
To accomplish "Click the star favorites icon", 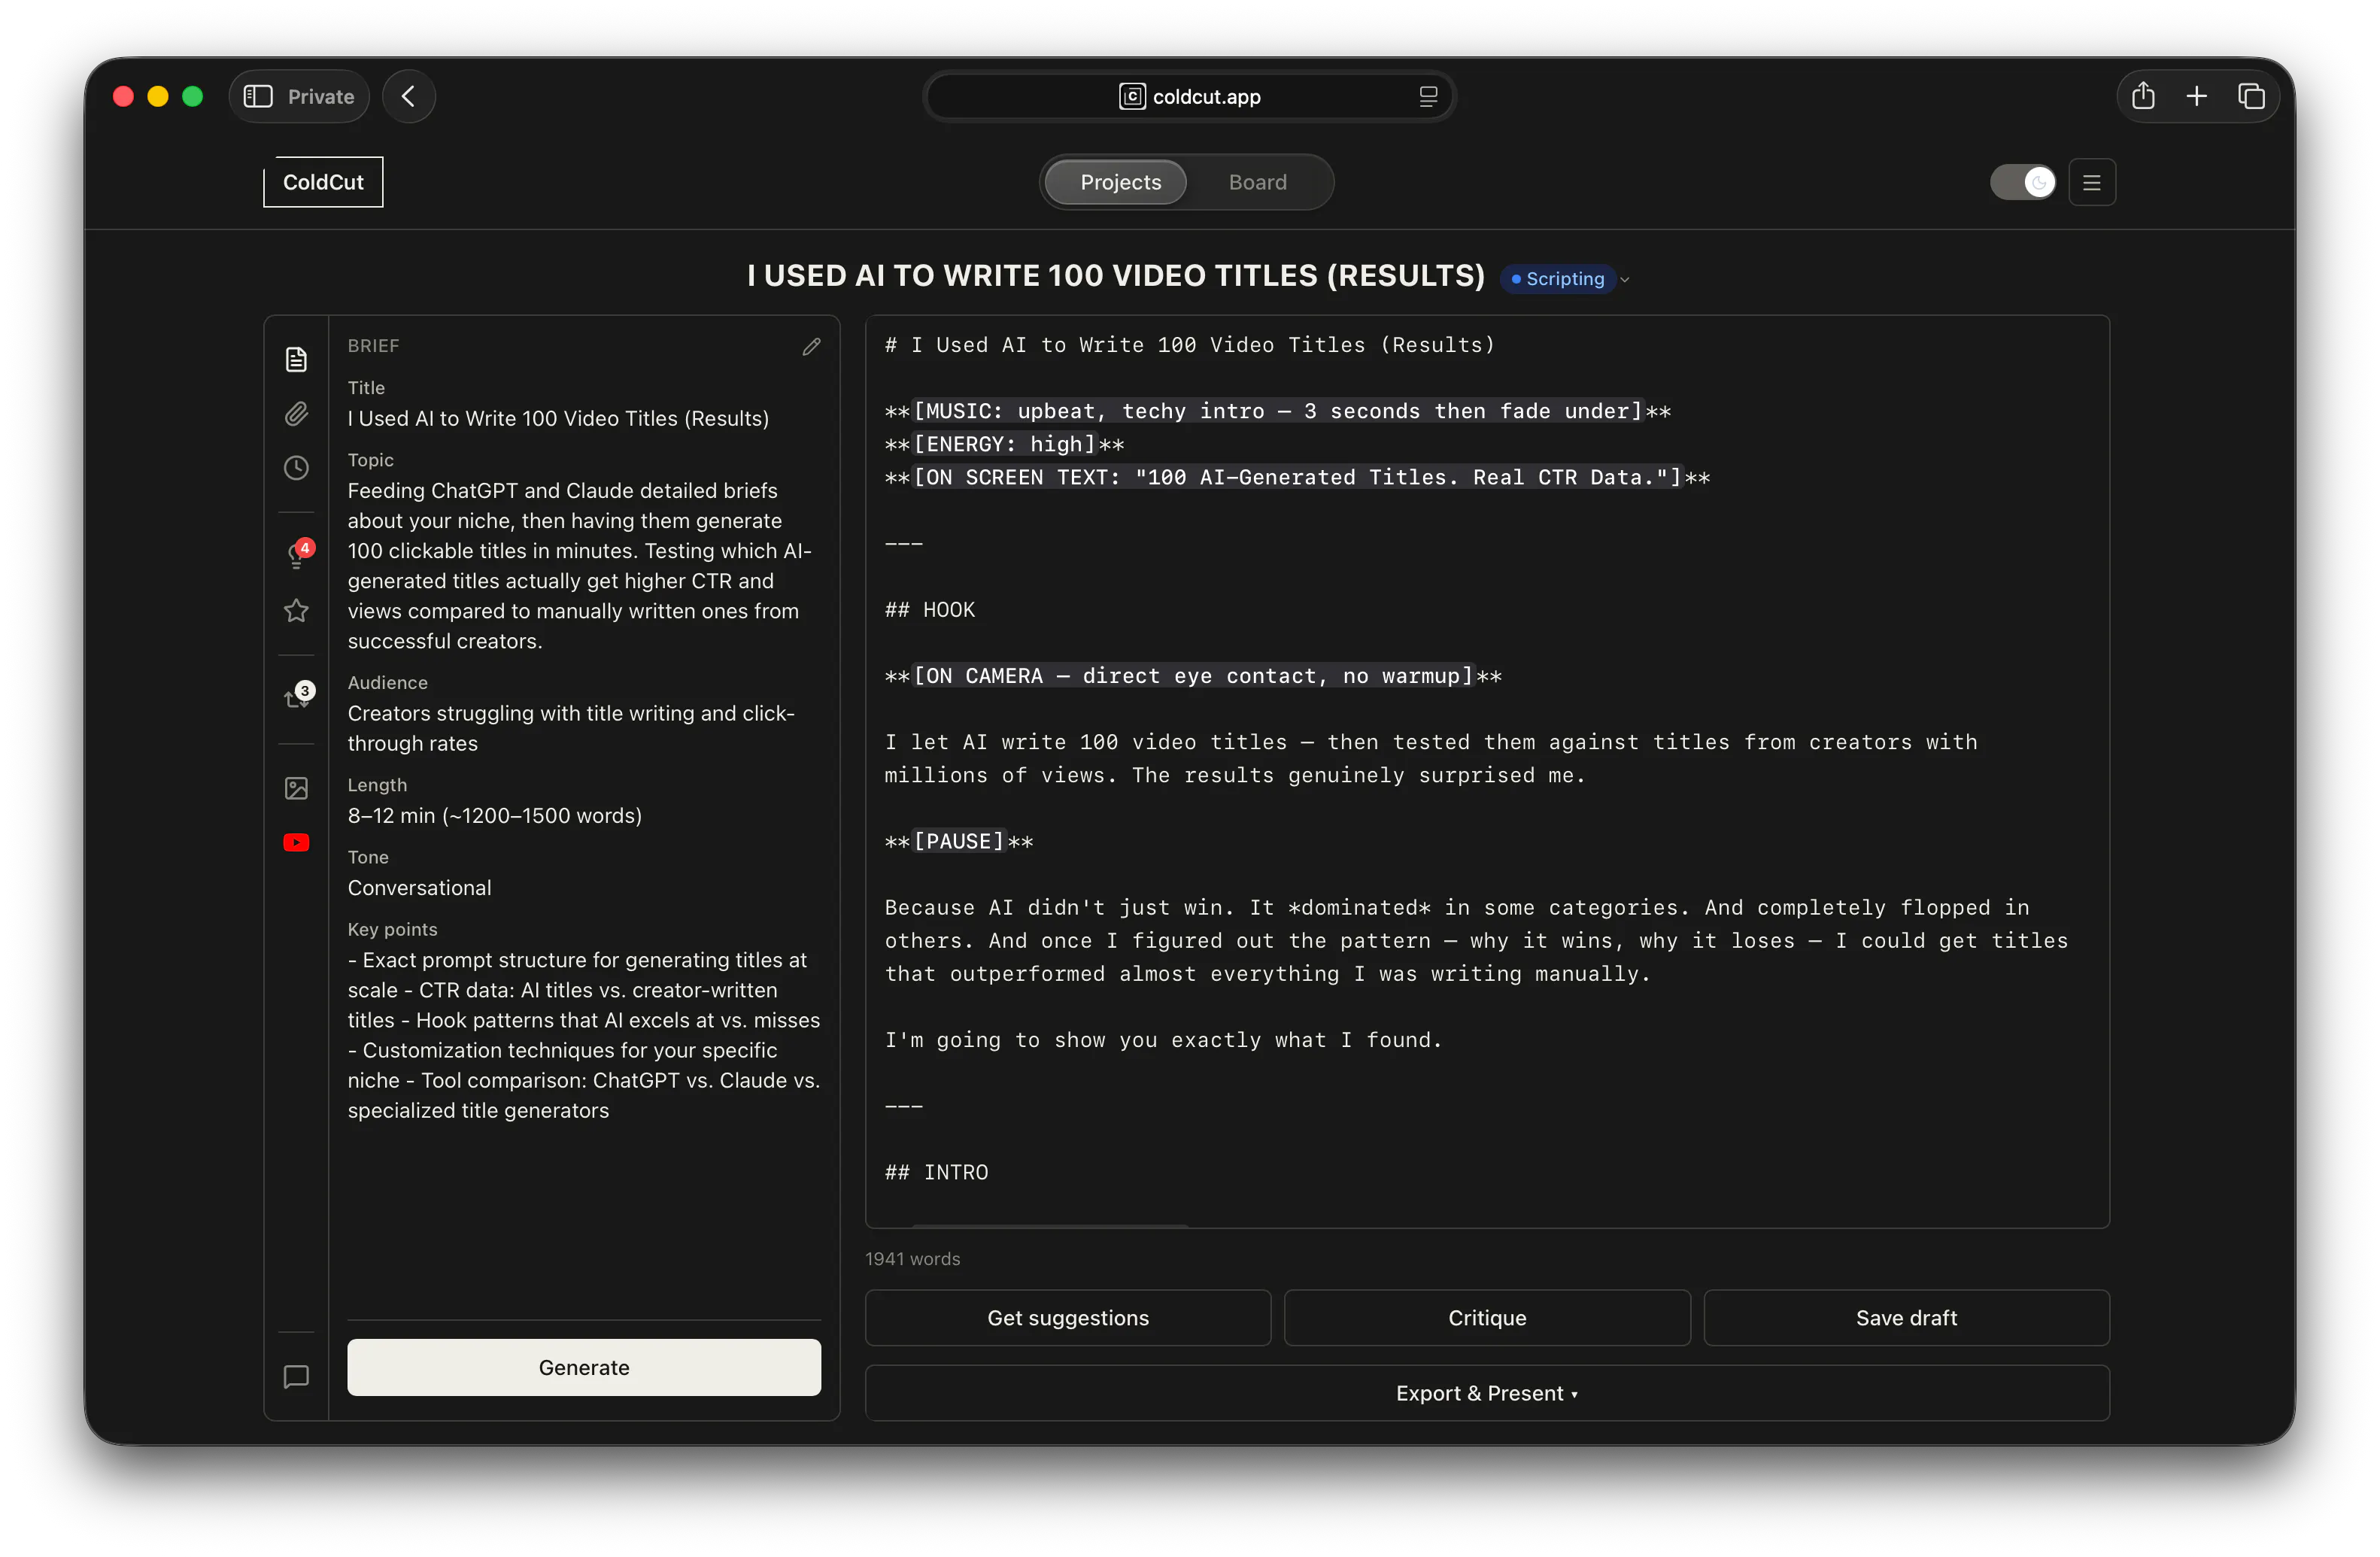I will tap(296, 610).
